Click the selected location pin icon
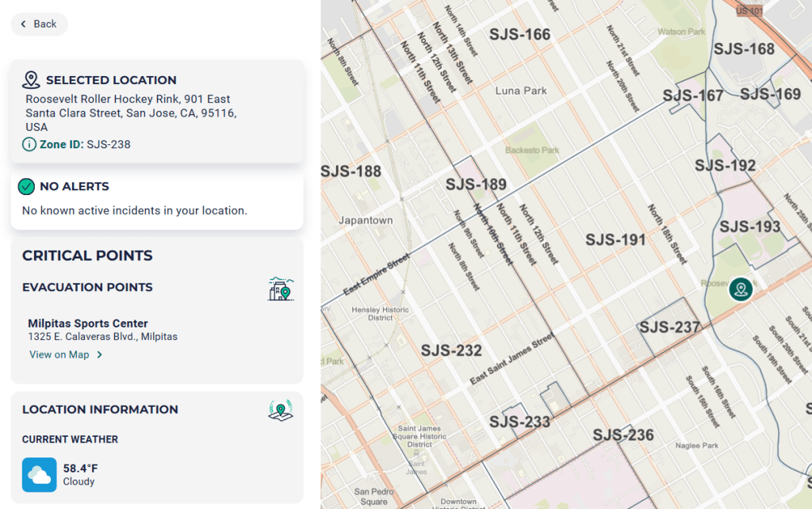The height and width of the screenshot is (509, 812). pos(31,80)
